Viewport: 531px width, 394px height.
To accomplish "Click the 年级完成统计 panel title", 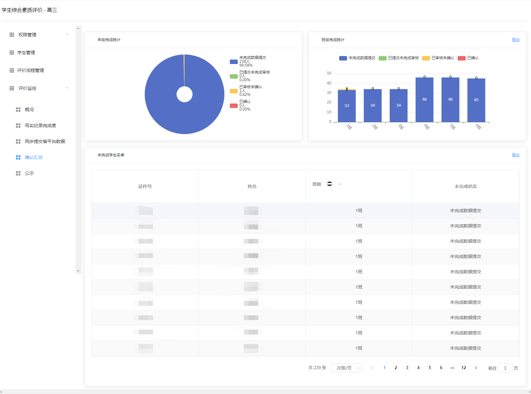I will point(109,40).
